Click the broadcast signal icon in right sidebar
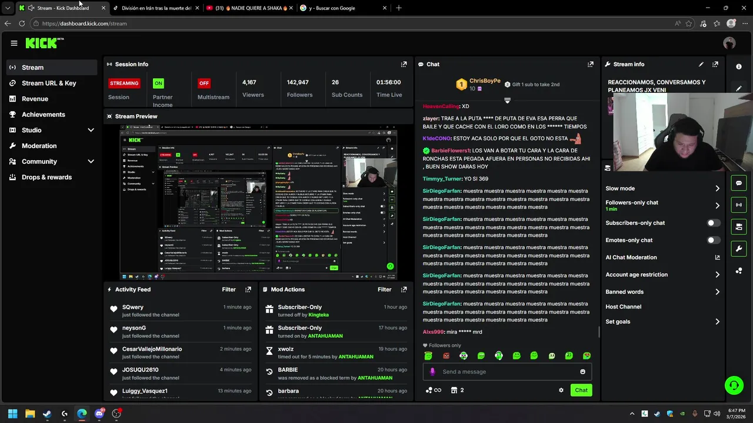The height and width of the screenshot is (423, 753). (x=739, y=204)
